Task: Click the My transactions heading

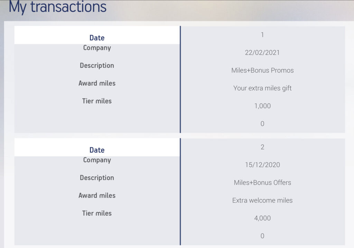Action: [x=57, y=7]
